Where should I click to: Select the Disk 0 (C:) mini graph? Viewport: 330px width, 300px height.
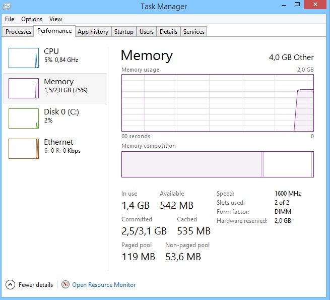point(24,118)
